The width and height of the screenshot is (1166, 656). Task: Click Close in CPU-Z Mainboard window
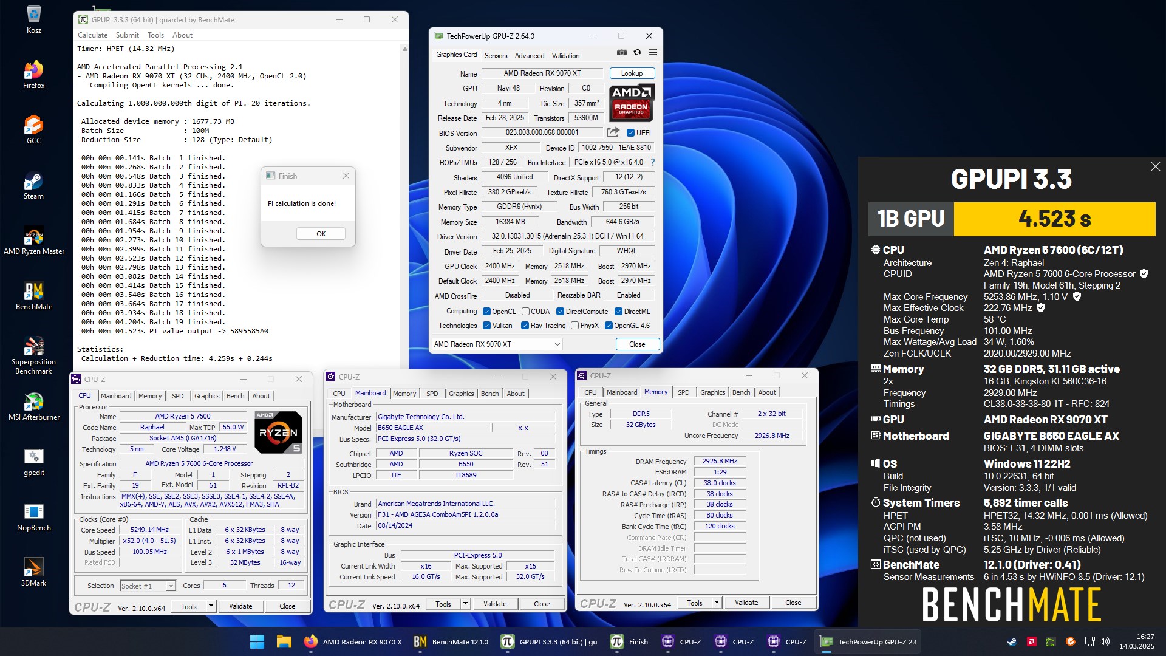tap(542, 604)
